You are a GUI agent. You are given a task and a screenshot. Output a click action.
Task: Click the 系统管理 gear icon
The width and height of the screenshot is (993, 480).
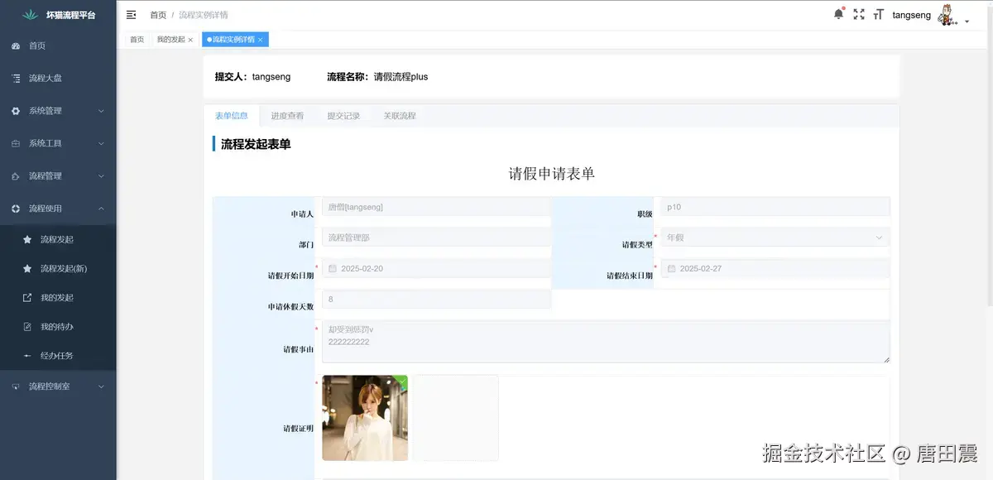(16, 110)
